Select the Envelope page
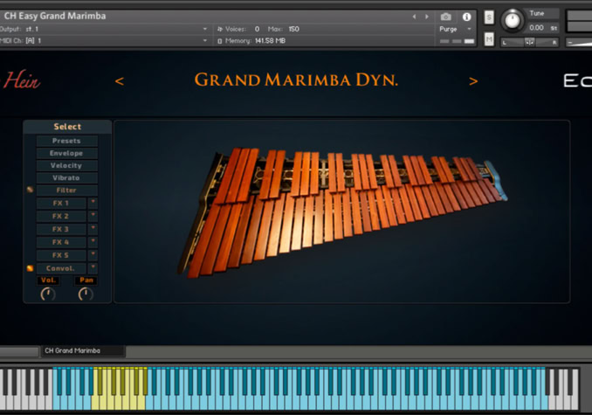This screenshot has width=592, height=415. click(x=66, y=153)
